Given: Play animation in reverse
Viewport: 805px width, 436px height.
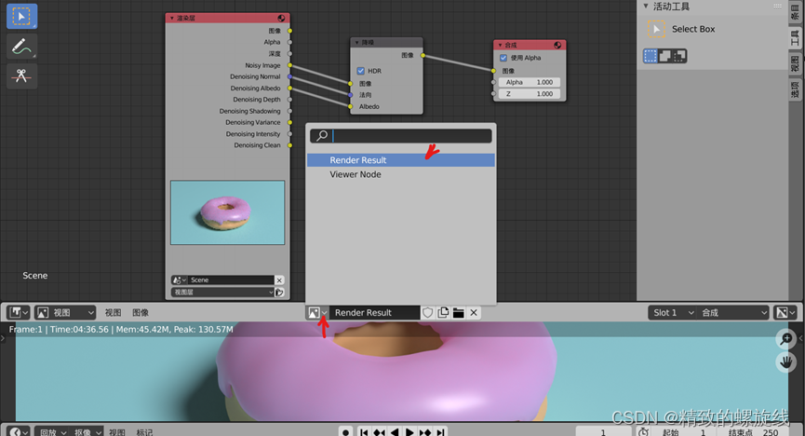Looking at the screenshot, I should [395, 432].
